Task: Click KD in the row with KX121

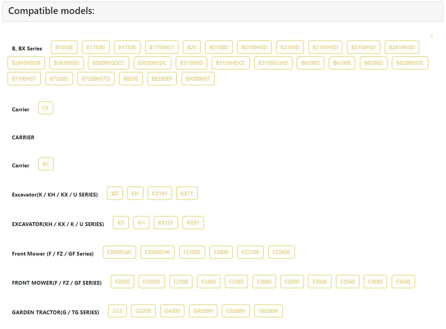Action: click(121, 223)
